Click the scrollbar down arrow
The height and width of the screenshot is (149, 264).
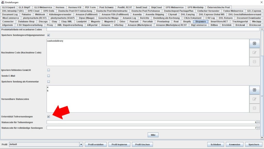(x=262, y=138)
